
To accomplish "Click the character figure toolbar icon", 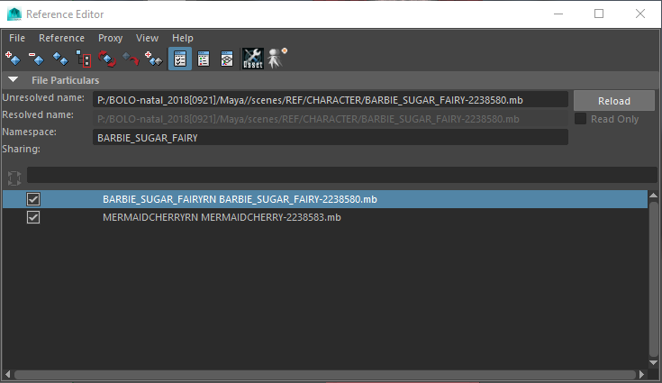I will 277,59.
